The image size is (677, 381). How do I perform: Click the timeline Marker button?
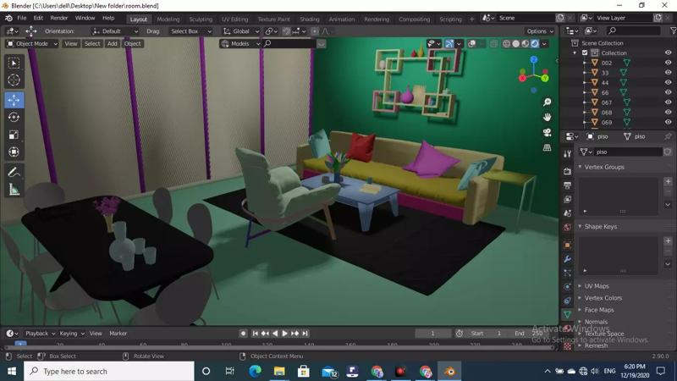pos(118,334)
